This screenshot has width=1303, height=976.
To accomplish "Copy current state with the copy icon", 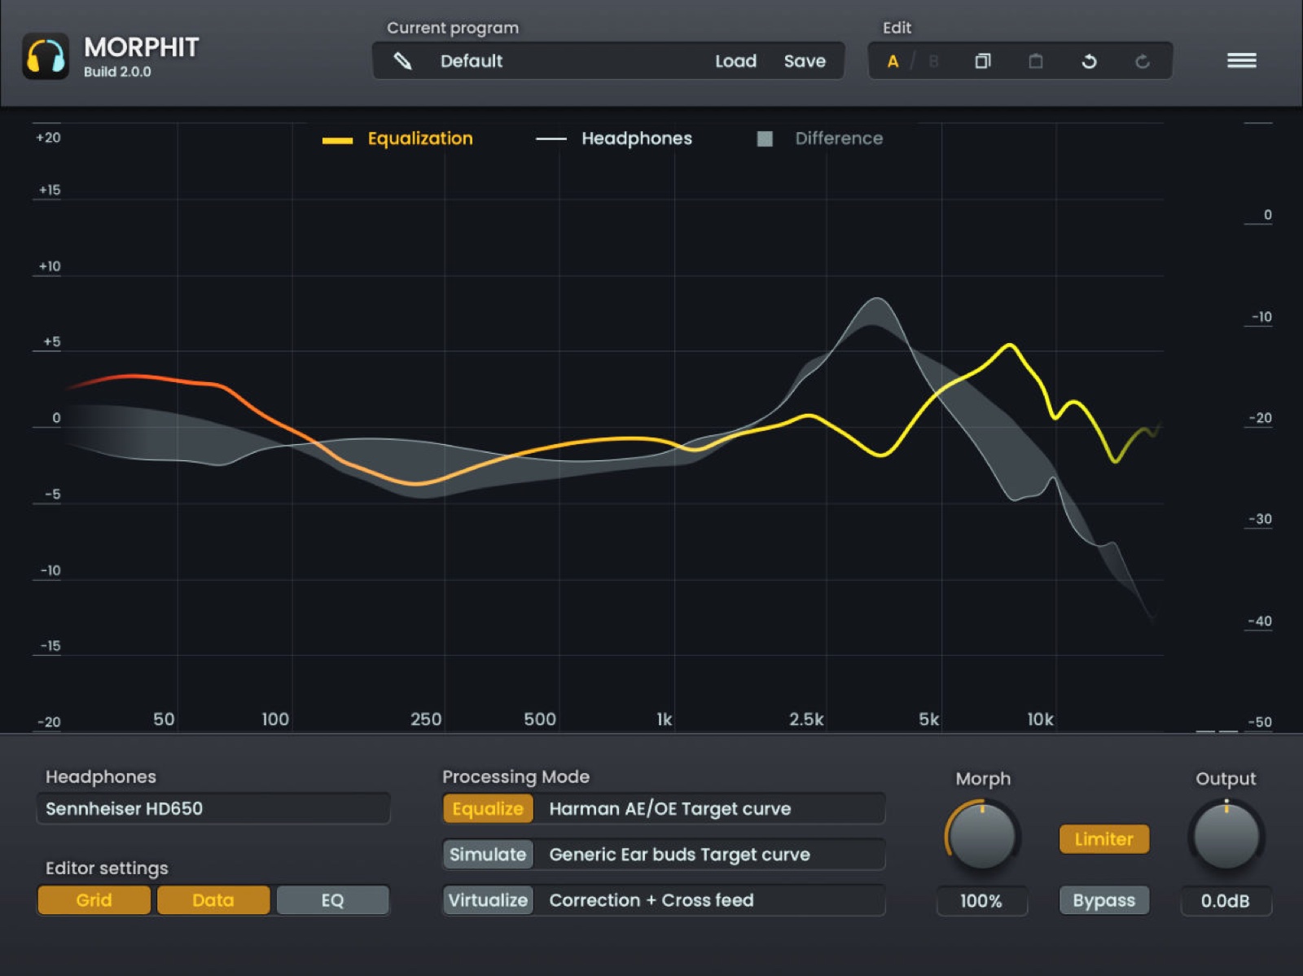I will tap(983, 61).
